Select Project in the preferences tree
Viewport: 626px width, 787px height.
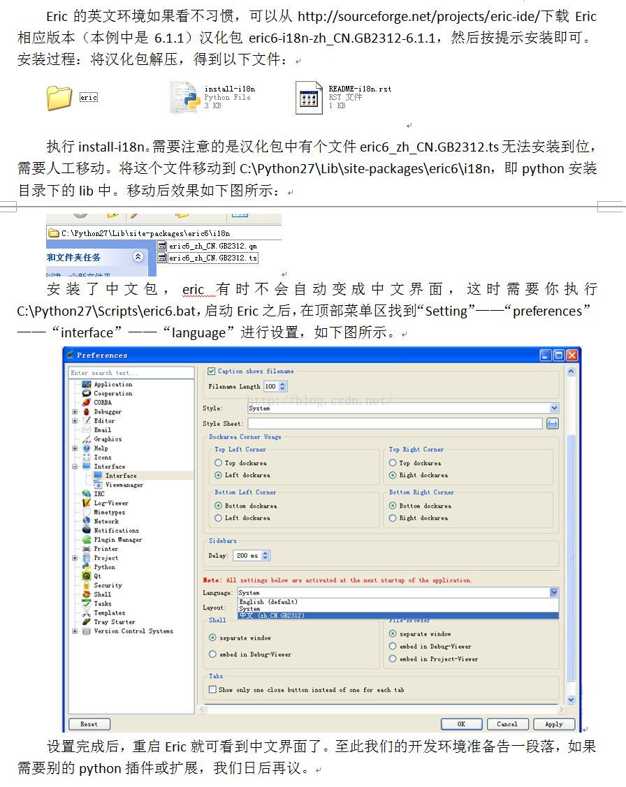(x=106, y=558)
